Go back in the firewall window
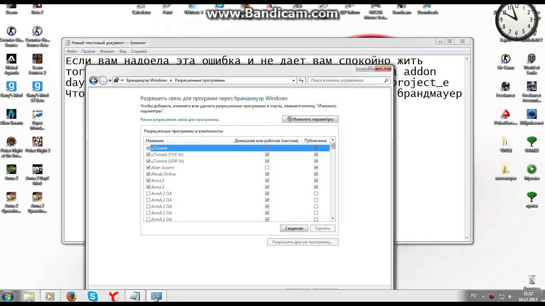The height and width of the screenshot is (306, 545). pos(94,80)
